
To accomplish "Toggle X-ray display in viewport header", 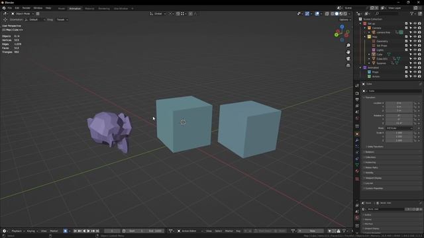I will 327,13.
